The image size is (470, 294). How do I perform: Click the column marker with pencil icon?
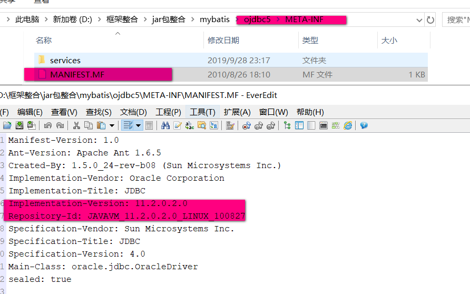point(230,125)
